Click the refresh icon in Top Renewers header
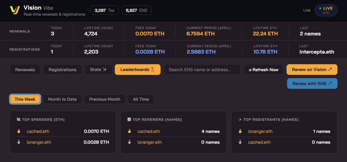Image resolution: width=347 pixels, height=162 pixels. (129, 120)
